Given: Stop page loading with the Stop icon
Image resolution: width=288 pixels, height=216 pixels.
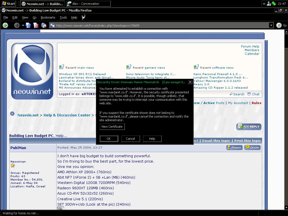Looking at the screenshot, I should pyautogui.click(x=36, y=25).
